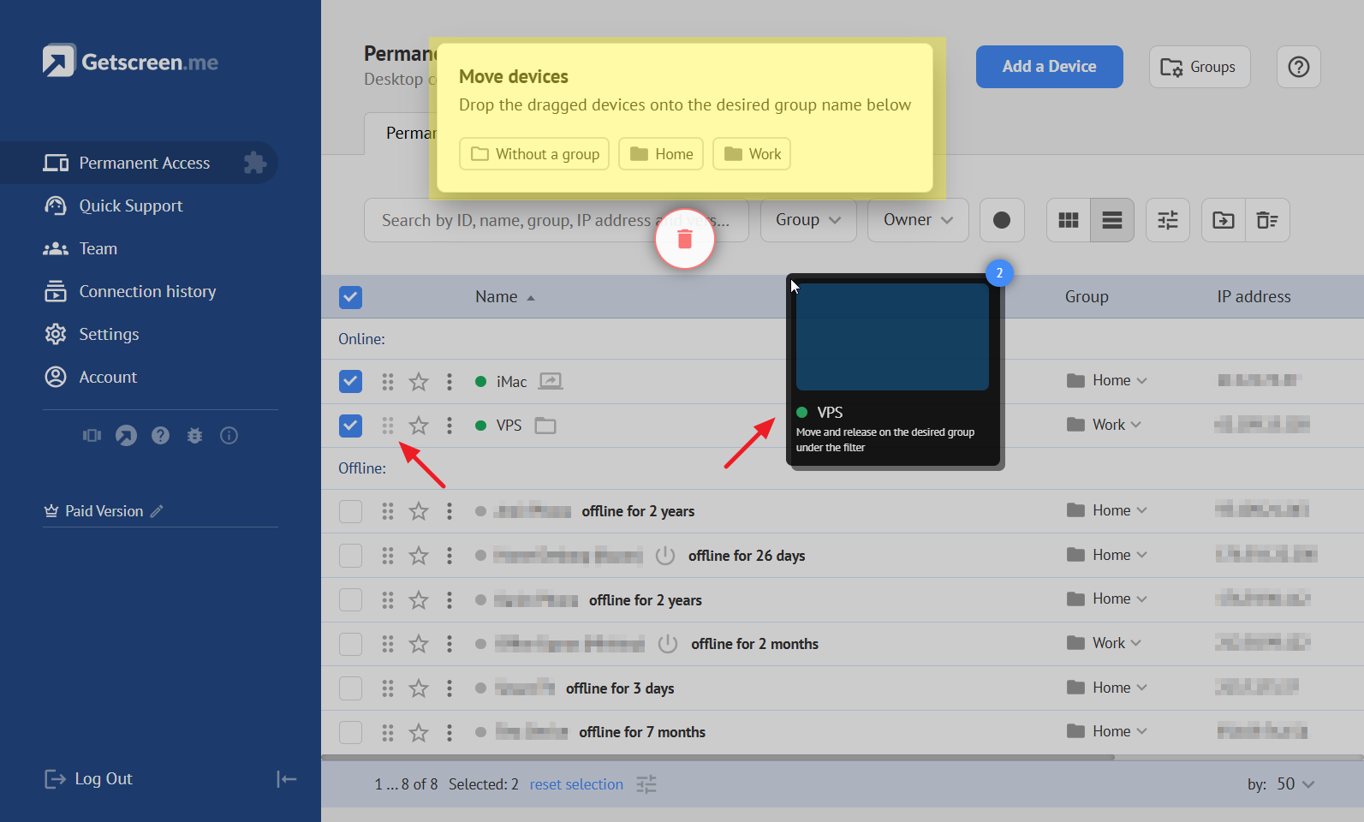
Task: Uncheck the iMac device checkbox
Action: [350, 382]
